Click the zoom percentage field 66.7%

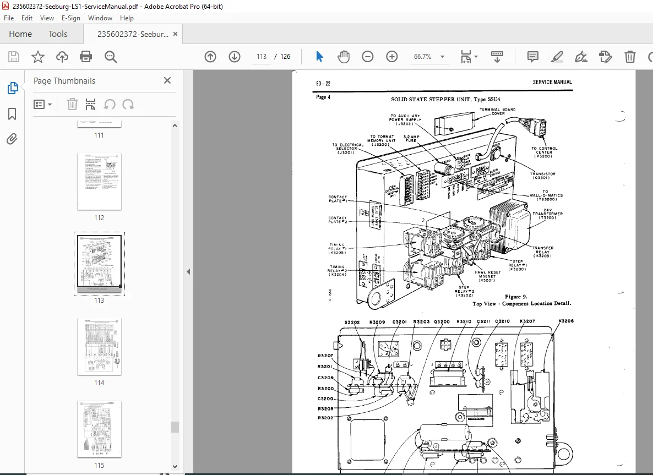[423, 57]
